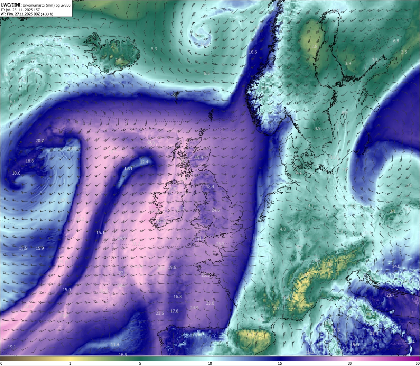Click the 22.1 value southwest of Ireland
This screenshot has height=366, width=420.
[123, 273]
